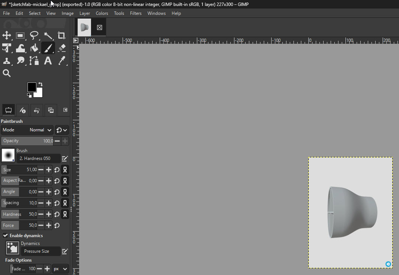The height and width of the screenshot is (275, 399).
Task: Choose the Bucket Fill tool
Action: pyautogui.click(x=34, y=48)
